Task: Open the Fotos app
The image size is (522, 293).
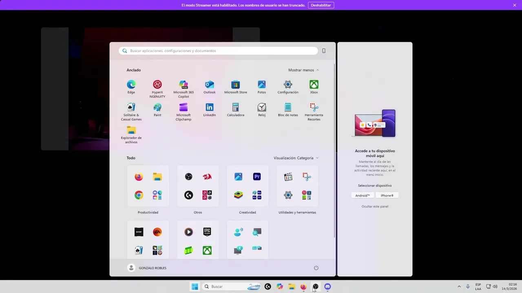Action: point(262,87)
